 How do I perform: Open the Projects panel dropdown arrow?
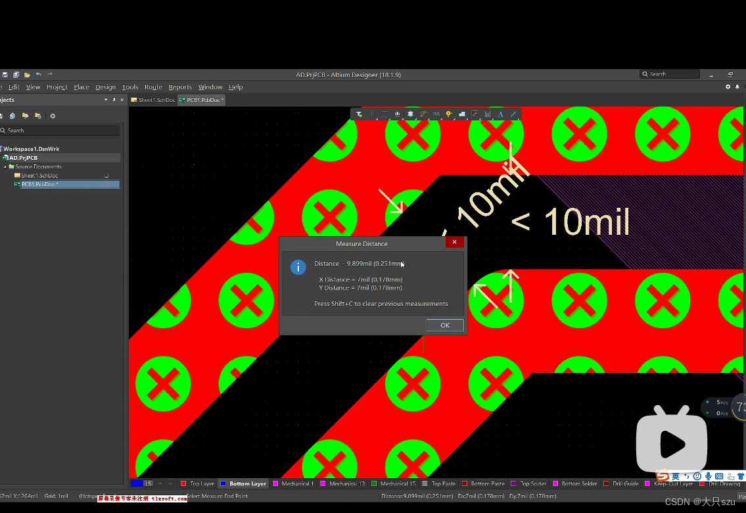point(106,100)
